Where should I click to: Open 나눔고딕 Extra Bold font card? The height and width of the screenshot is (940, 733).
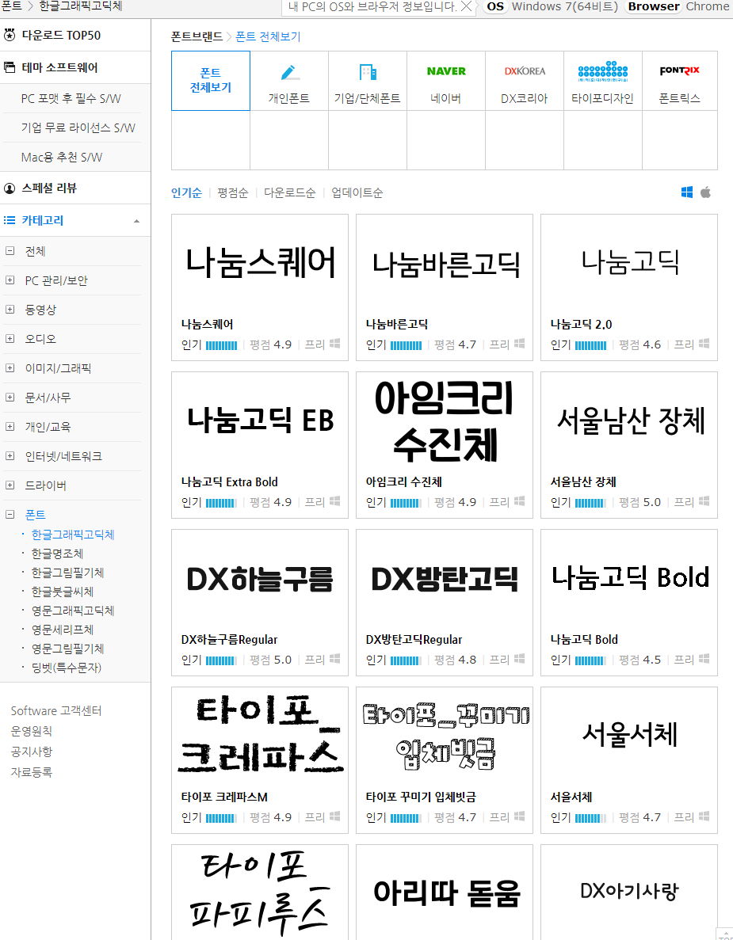260,445
